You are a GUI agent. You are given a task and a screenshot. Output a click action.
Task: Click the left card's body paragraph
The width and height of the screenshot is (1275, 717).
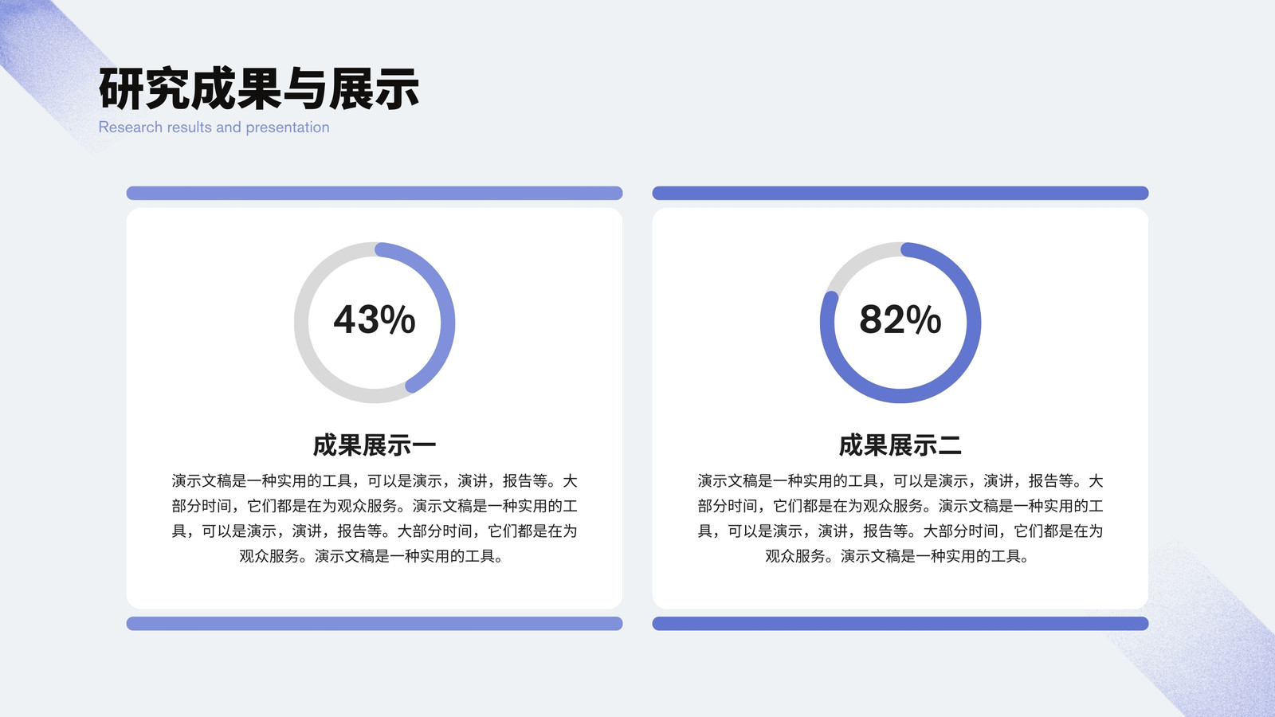coord(375,519)
